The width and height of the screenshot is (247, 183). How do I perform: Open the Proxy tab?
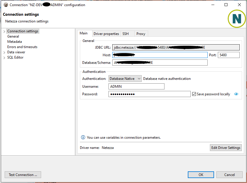(141, 34)
